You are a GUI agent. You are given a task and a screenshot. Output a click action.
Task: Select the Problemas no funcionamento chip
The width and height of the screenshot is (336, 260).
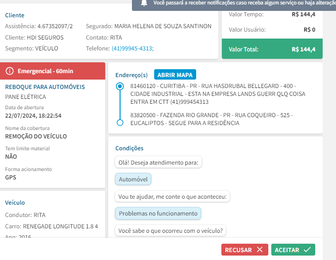(158, 214)
